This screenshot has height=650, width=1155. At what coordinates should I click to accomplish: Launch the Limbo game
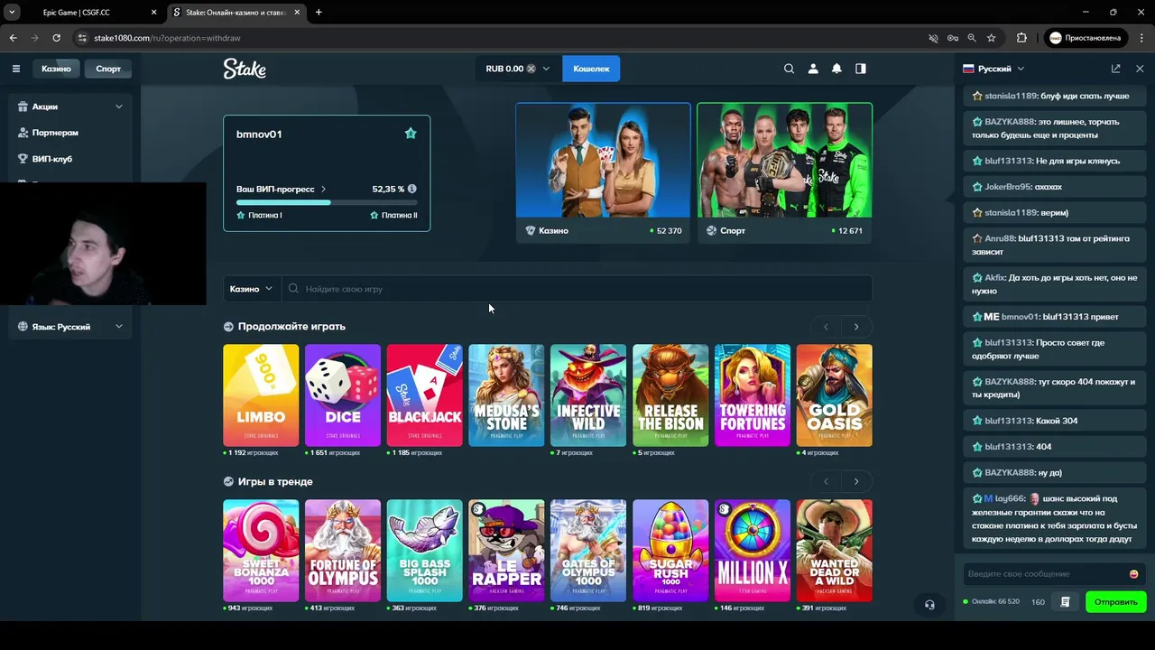261,395
